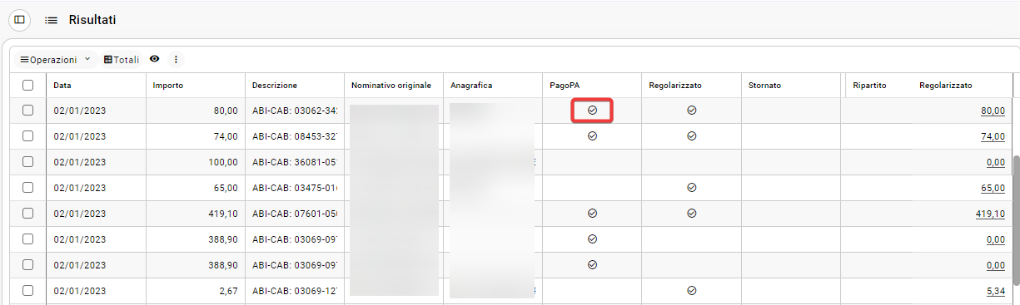Click Regolarizzato check icon in 80,00 row
The height and width of the screenshot is (305, 1020).
[x=691, y=110]
